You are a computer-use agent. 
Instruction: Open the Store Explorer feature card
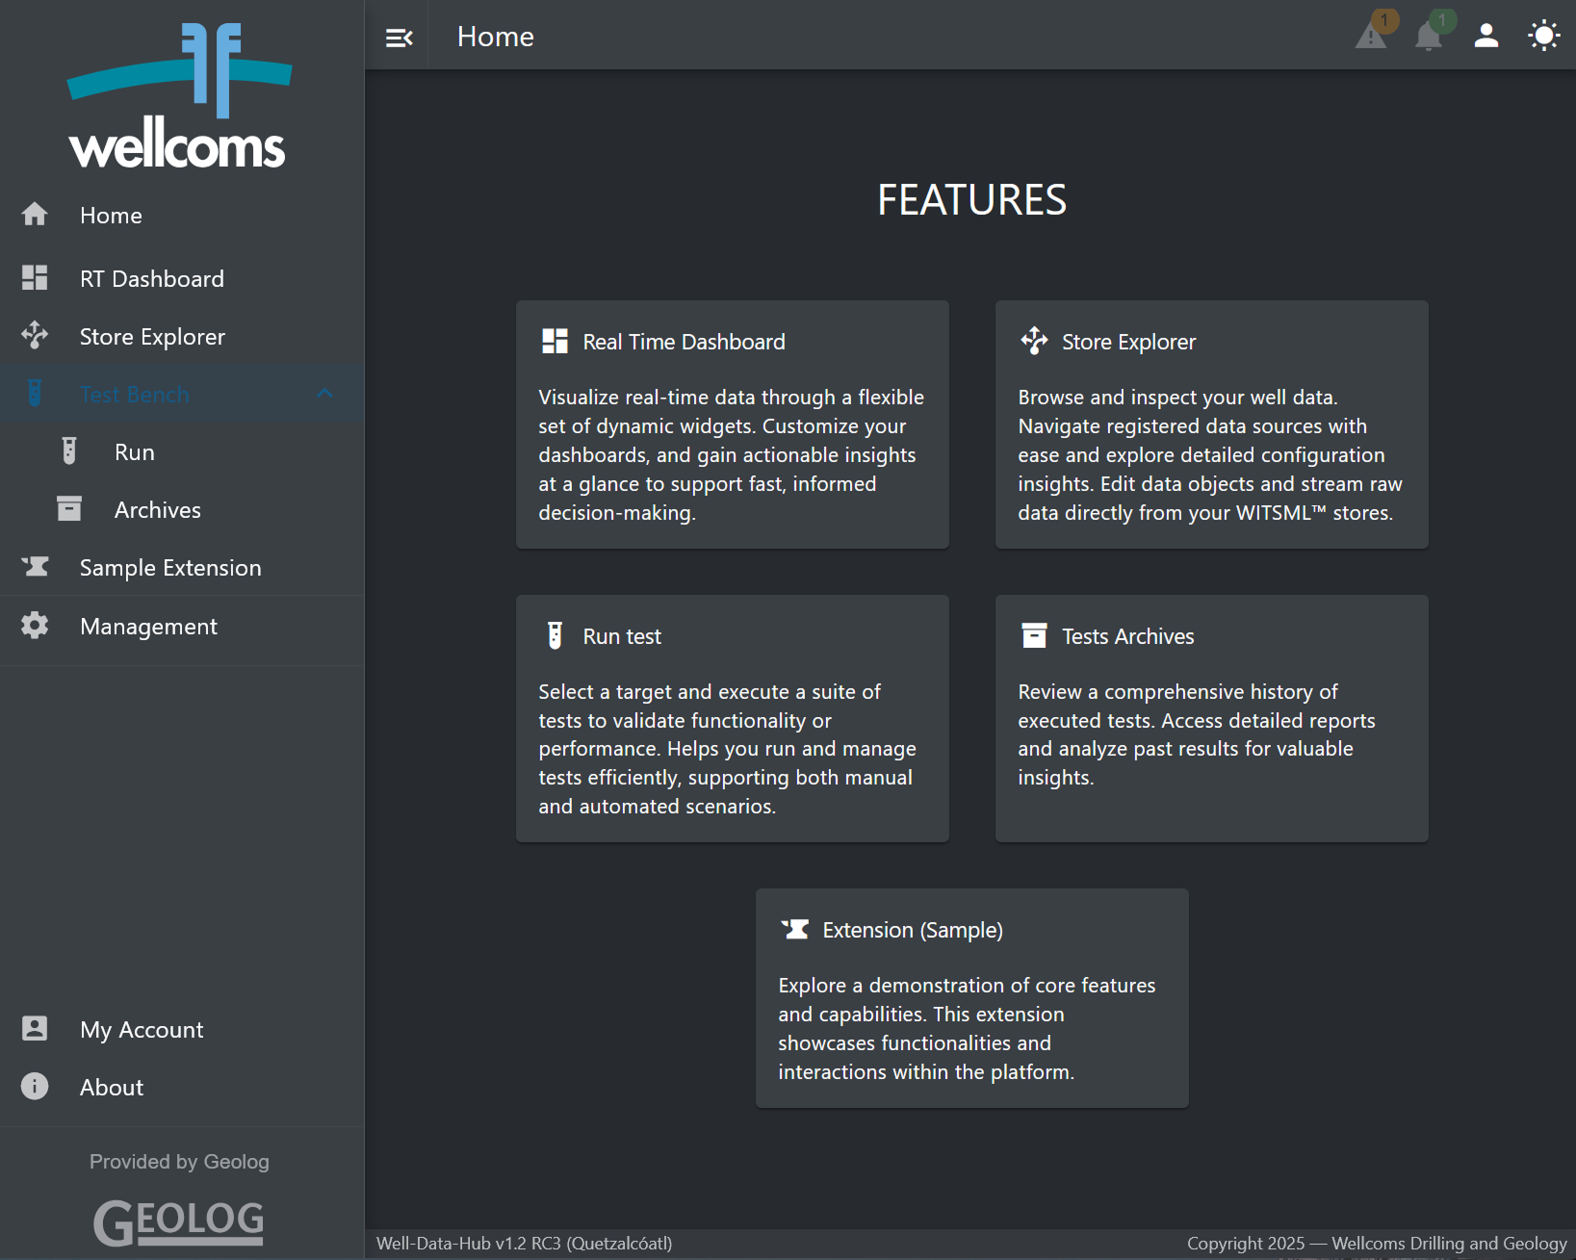pos(1211,424)
